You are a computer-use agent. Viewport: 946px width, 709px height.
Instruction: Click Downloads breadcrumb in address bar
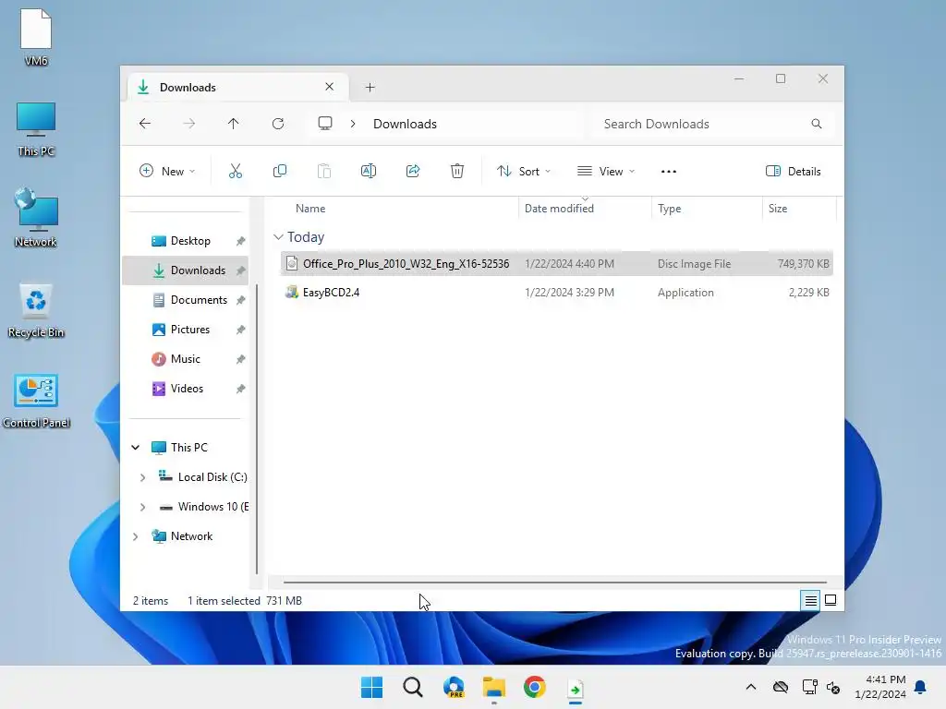405,124
